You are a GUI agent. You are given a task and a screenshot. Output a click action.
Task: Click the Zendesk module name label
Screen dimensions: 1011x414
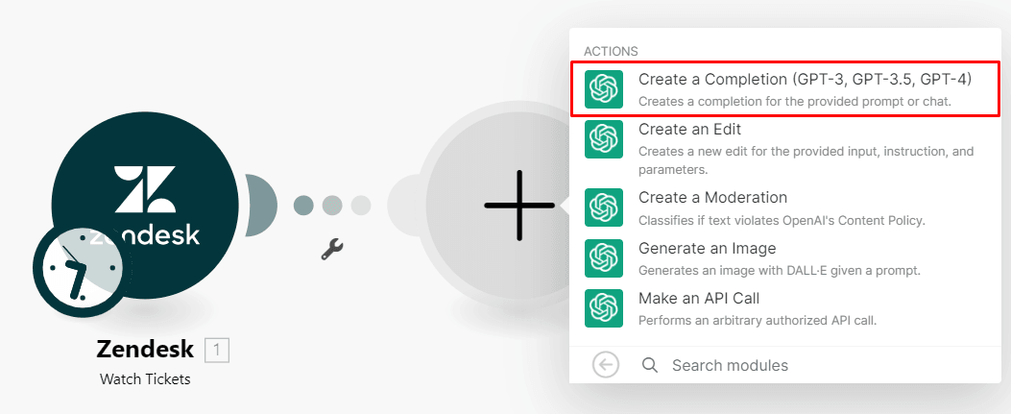click(x=145, y=349)
